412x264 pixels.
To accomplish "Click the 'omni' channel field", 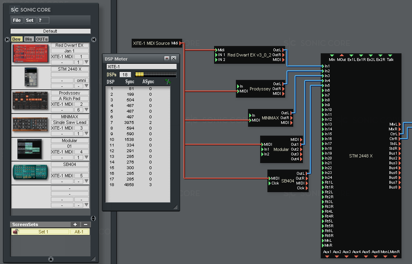I will coord(82,80).
